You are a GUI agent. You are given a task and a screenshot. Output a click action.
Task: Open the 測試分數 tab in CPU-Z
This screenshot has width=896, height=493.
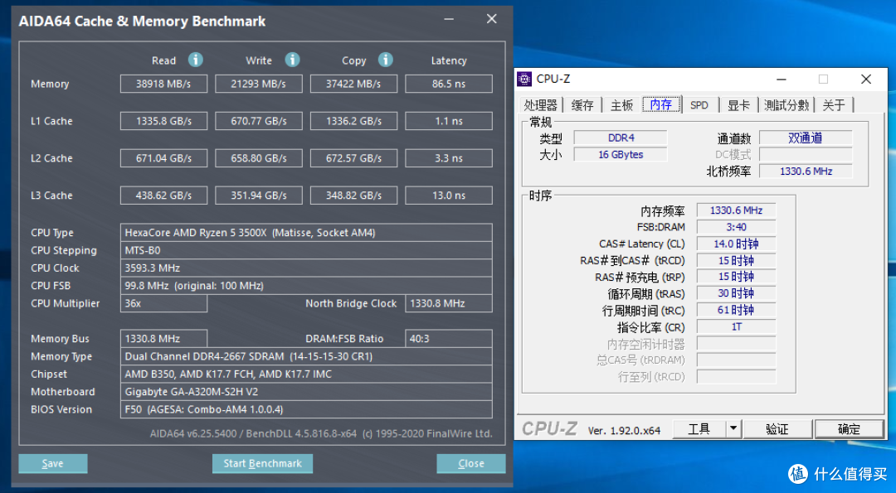coord(786,105)
